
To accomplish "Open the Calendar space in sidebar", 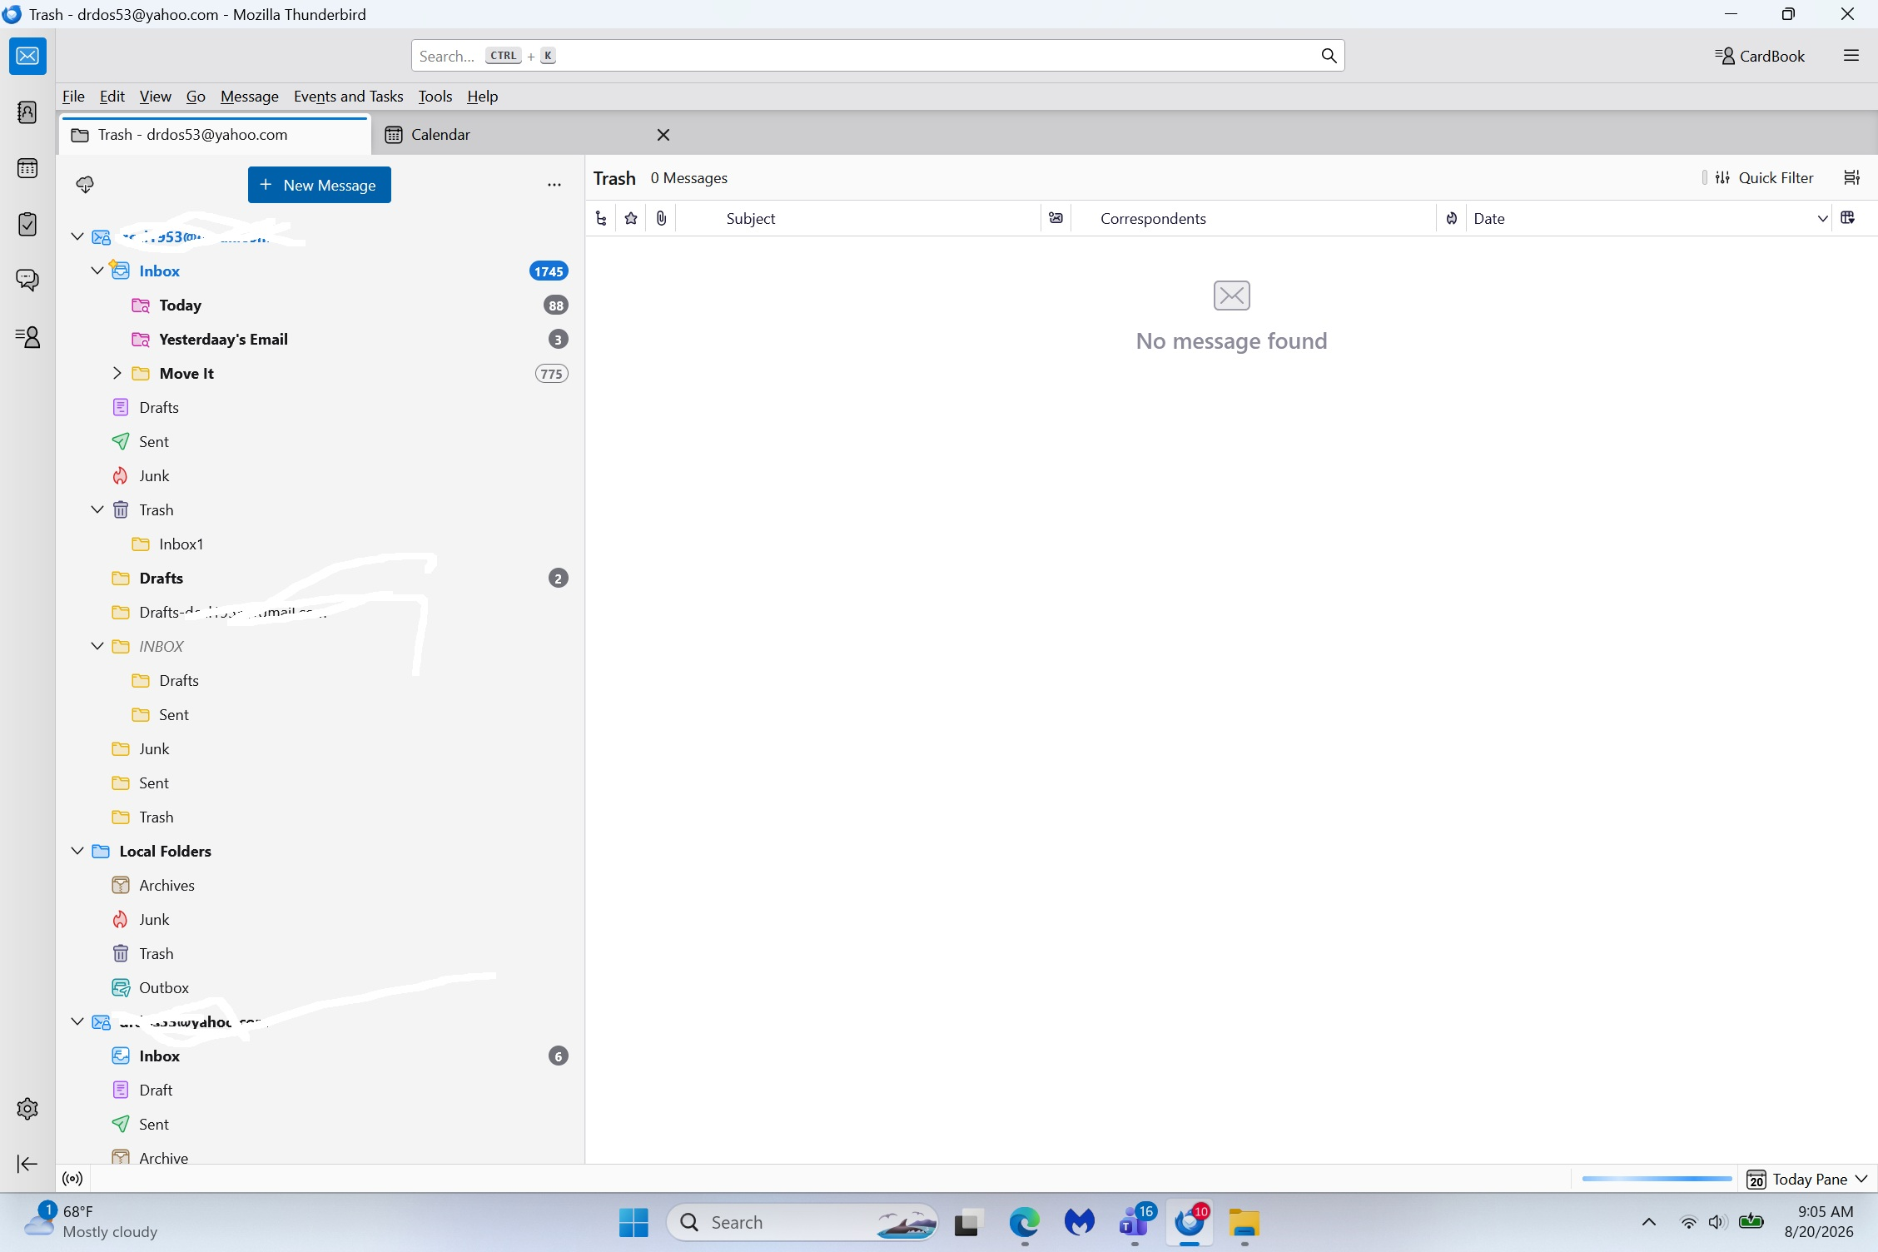I will pos(27,168).
